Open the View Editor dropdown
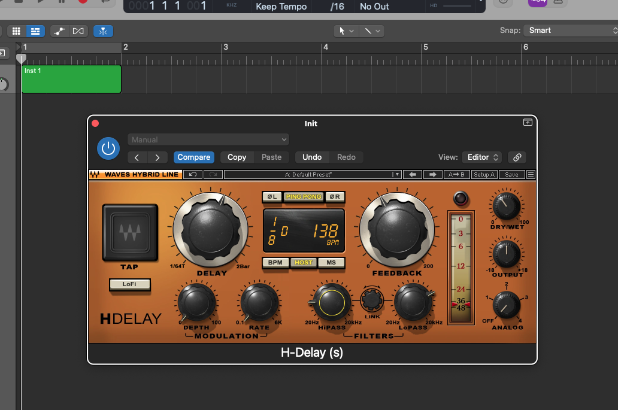The width and height of the screenshot is (618, 410). (483, 157)
